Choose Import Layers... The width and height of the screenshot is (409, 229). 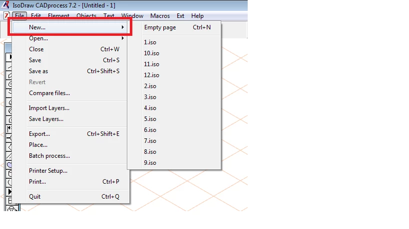click(x=70, y=108)
